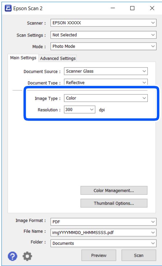Close the Epson Scan 2 window
This screenshot has width=162, height=266.
tap(152, 8)
